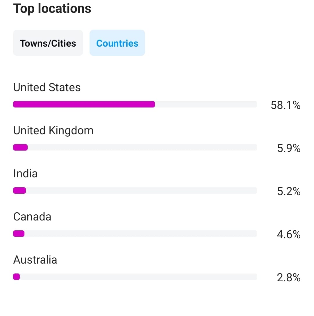314x316 pixels.
Task: Click the 5.2% value
Action: 289,191
